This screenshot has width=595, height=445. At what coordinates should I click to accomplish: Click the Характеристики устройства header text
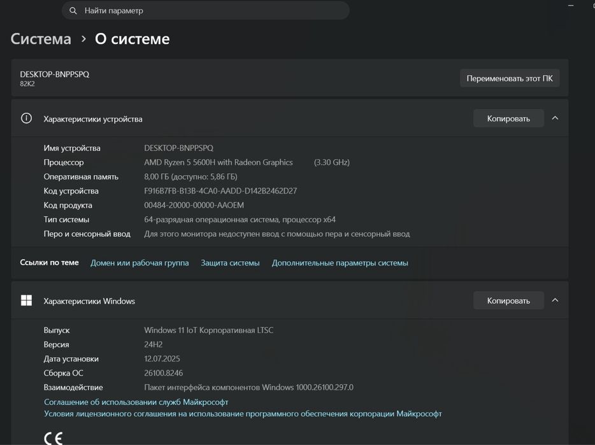tap(93, 119)
